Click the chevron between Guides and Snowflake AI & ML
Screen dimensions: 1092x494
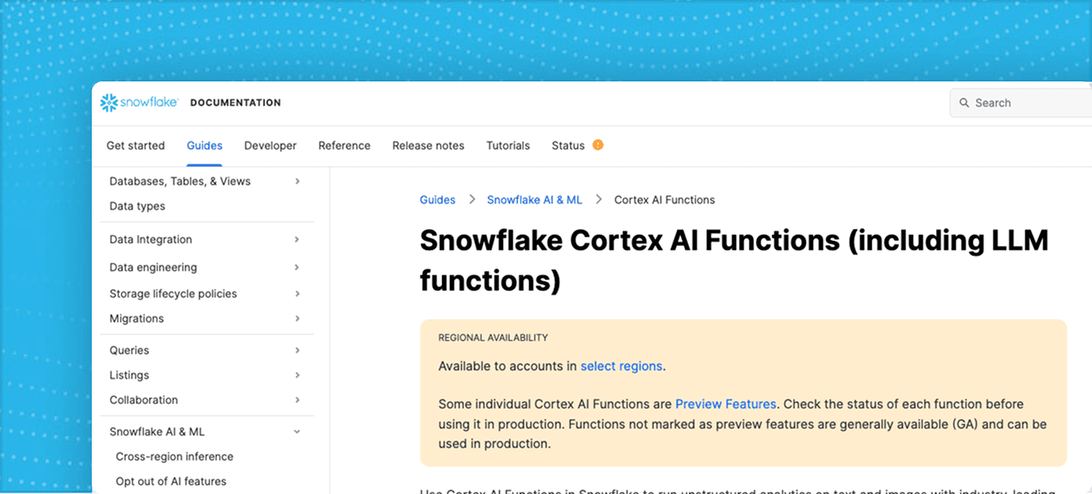click(x=472, y=200)
